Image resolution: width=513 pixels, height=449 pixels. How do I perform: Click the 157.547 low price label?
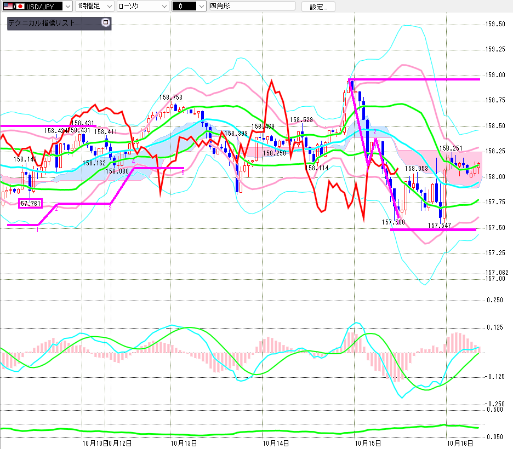click(x=440, y=226)
